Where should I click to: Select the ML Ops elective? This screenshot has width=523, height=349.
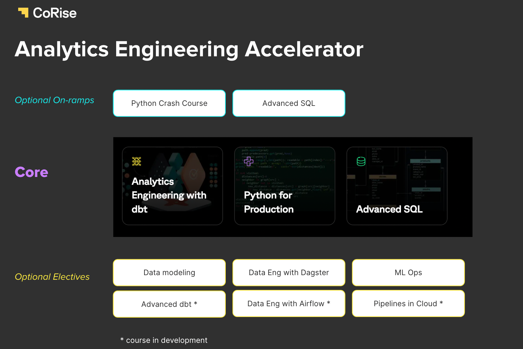[x=408, y=273]
